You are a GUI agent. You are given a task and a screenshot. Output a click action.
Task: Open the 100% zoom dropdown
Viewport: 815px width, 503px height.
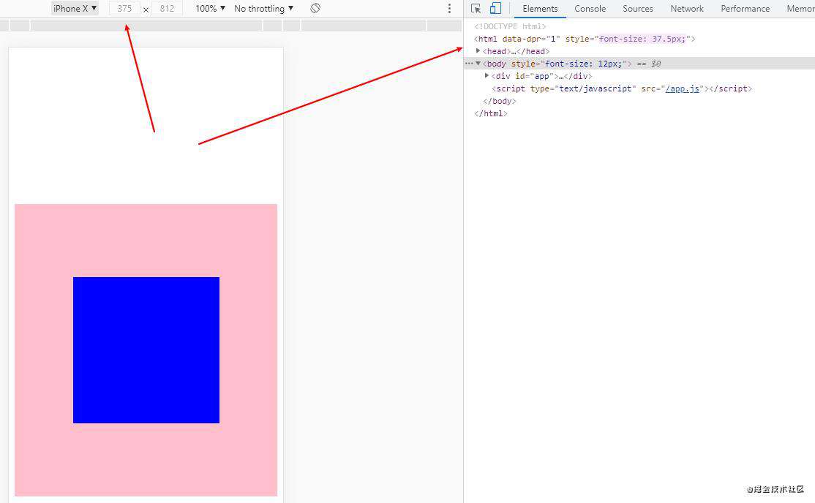[x=211, y=8]
